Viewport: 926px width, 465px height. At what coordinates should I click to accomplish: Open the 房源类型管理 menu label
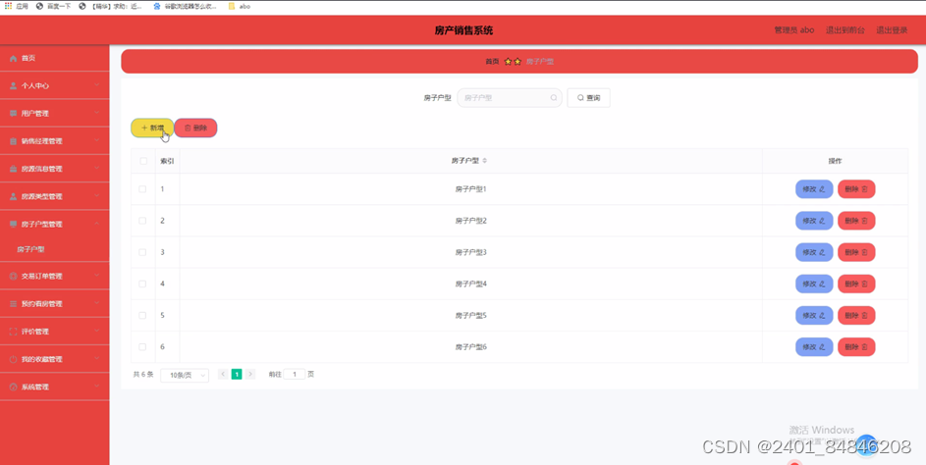click(41, 196)
